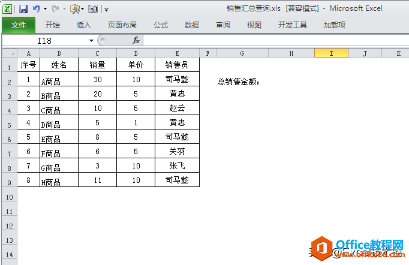Select column F header
The width and height of the screenshot is (409, 265).
tap(208, 53)
